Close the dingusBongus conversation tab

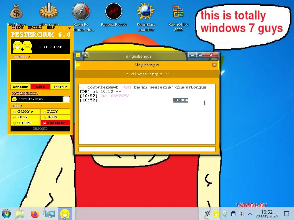(214, 65)
